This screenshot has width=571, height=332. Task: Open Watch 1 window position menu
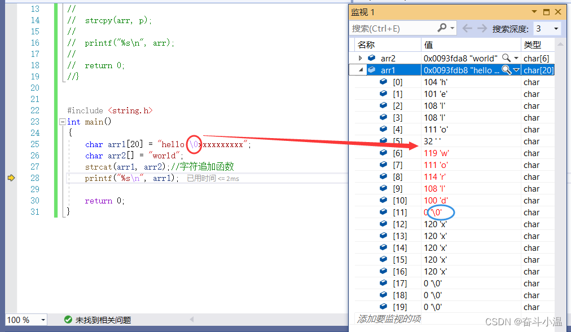(x=534, y=12)
